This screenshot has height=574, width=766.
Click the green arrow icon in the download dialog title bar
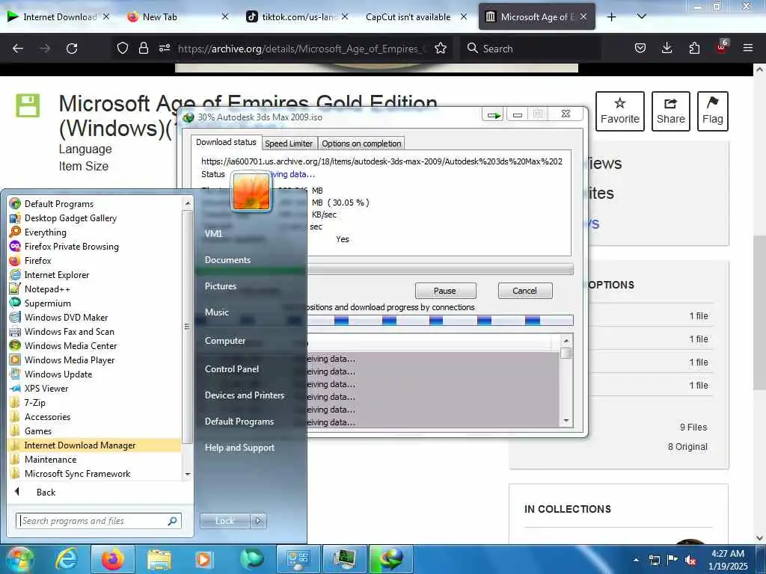coord(494,115)
